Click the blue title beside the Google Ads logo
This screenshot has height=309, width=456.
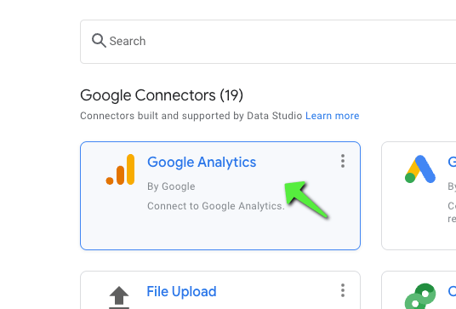pyautogui.click(x=452, y=162)
